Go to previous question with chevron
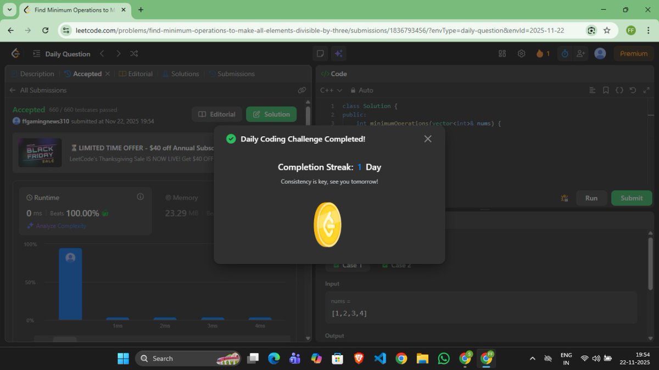Image resolution: width=659 pixels, height=370 pixels. coord(102,53)
